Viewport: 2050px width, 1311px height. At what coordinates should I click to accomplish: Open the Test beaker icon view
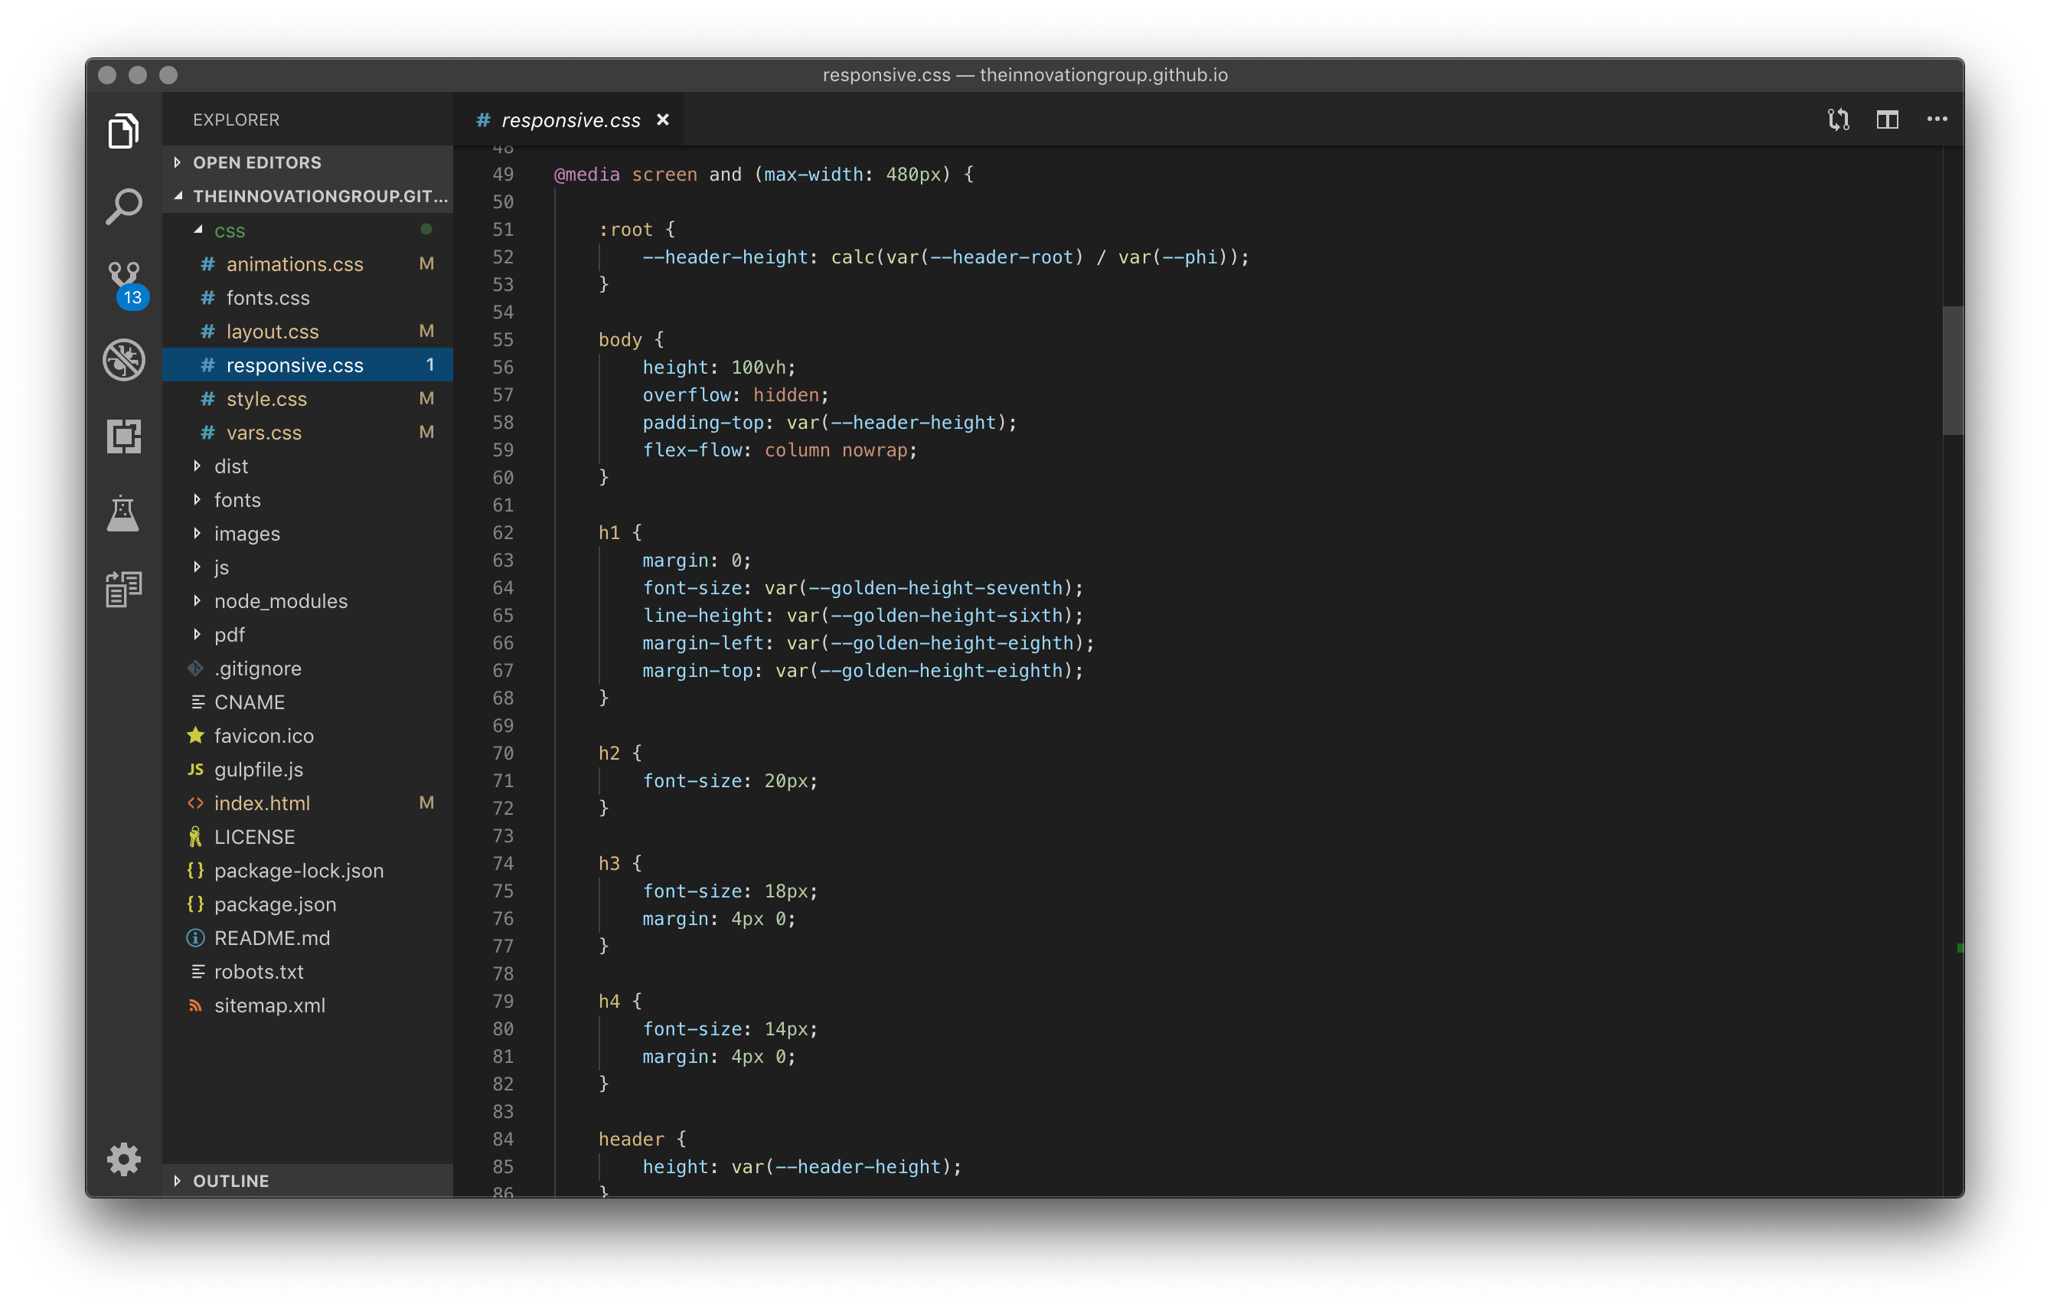123,513
